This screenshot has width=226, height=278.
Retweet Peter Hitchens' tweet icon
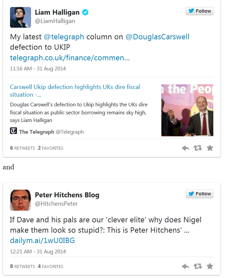198,266
